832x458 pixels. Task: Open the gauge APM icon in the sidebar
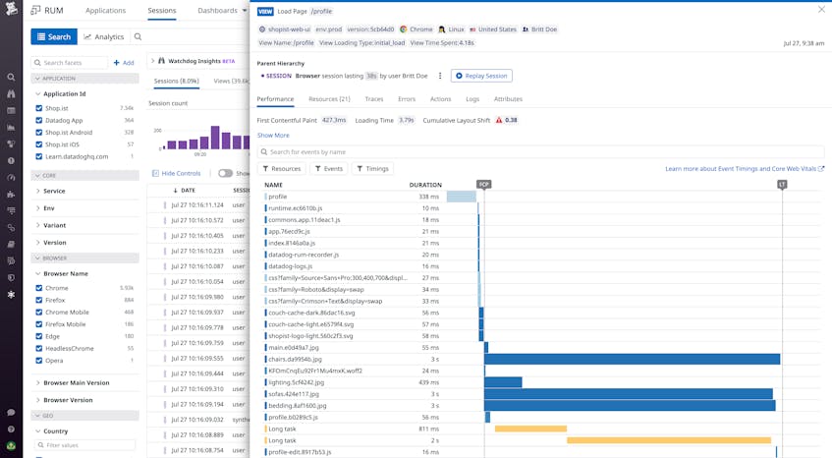pos(11,177)
